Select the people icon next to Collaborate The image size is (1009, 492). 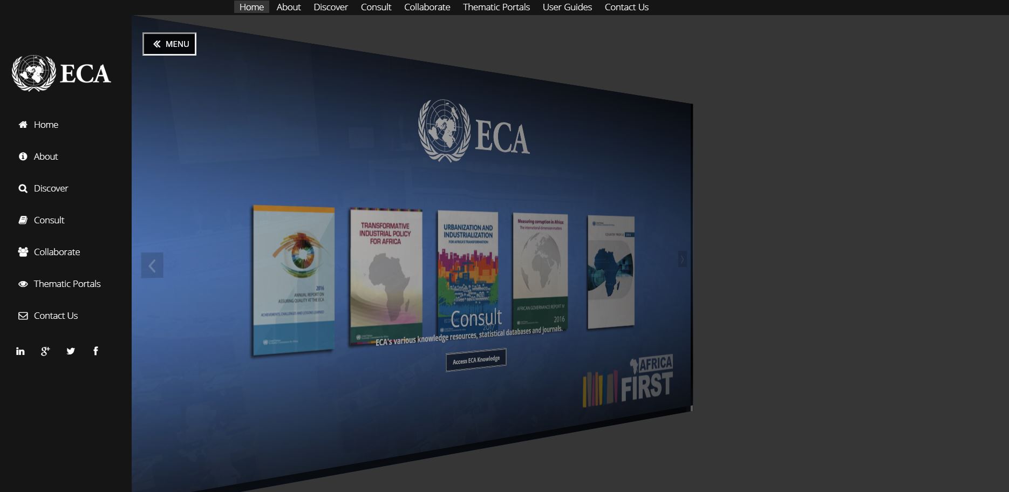(23, 252)
